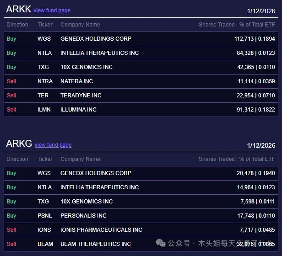This screenshot has height=256, width=282.
Task: Click the ARKK Ticker column header
Action: pyautogui.click(x=45, y=25)
